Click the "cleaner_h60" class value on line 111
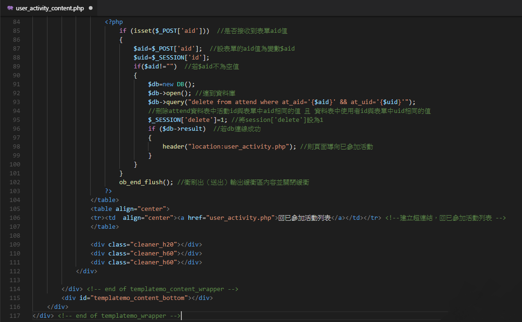Viewport: 522px width, 322px height. [154, 262]
